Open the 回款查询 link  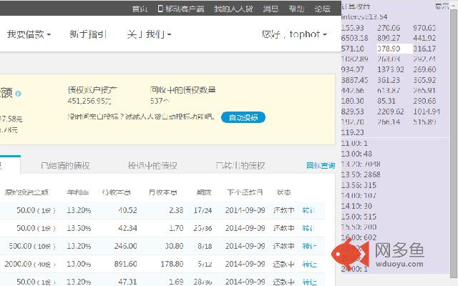coord(321,166)
